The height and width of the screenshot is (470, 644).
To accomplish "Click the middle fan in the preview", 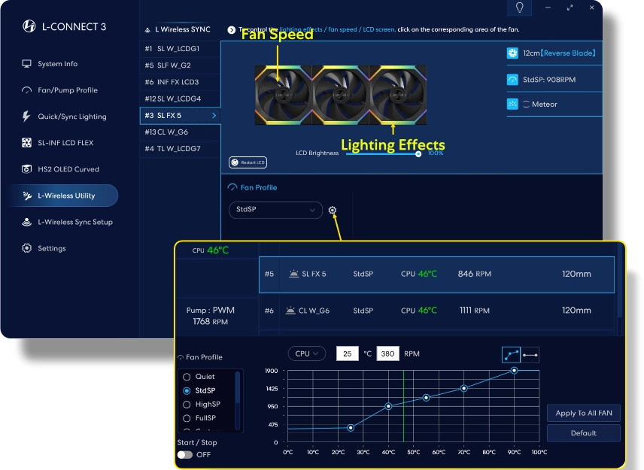I will 341,95.
